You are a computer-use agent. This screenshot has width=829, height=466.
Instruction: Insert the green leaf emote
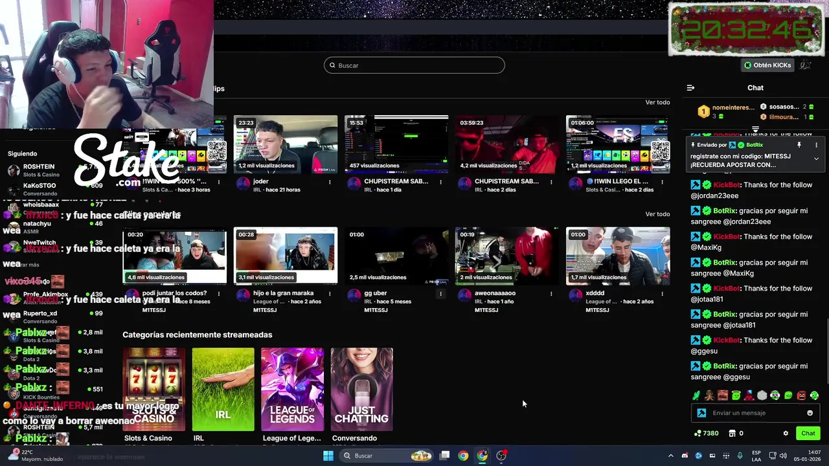(696, 395)
